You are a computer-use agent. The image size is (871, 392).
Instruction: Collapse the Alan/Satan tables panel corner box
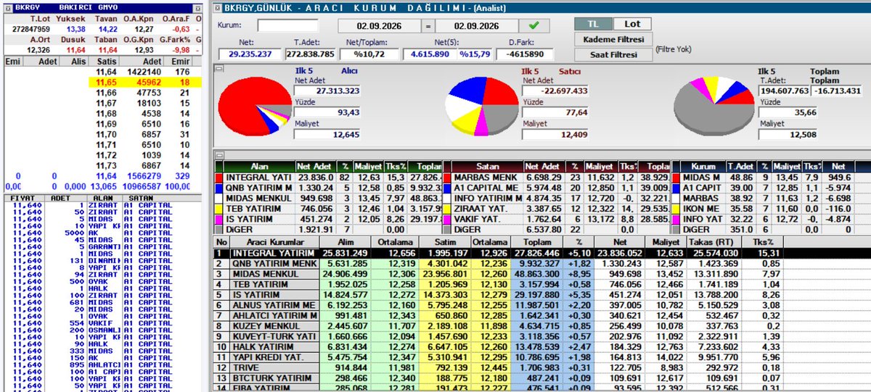click(218, 155)
